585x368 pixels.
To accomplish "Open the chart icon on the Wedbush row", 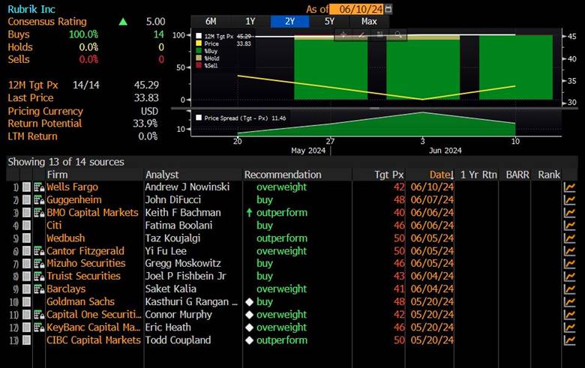I will pyautogui.click(x=569, y=238).
